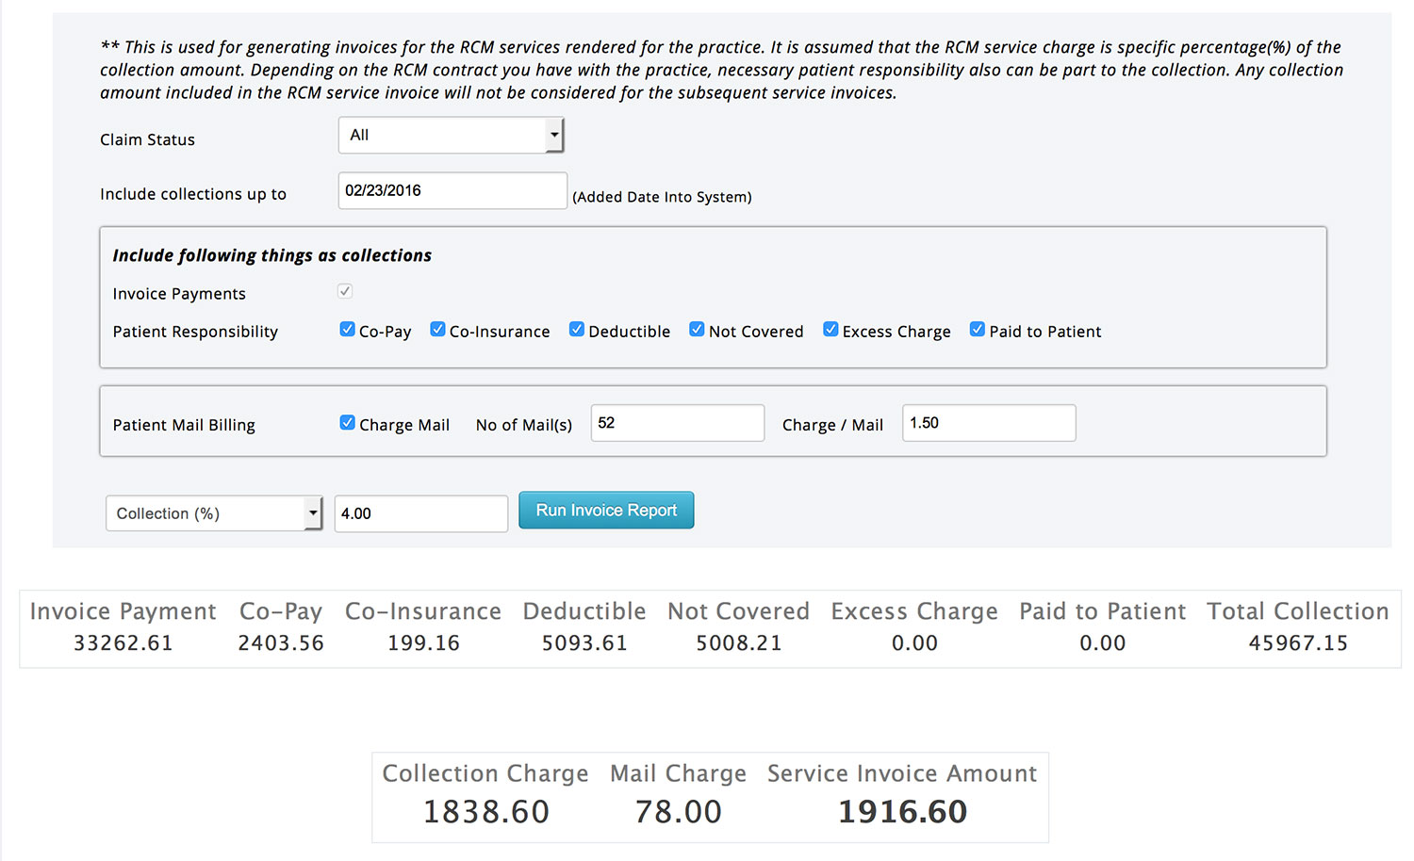Image resolution: width=1414 pixels, height=861 pixels.
Task: Uncheck the Co-Pay checkbox
Action: pyautogui.click(x=347, y=330)
